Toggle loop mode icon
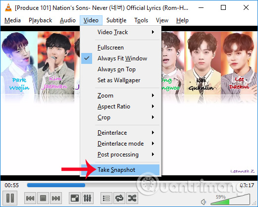Viewport: 258px width, 207px height. (119, 198)
